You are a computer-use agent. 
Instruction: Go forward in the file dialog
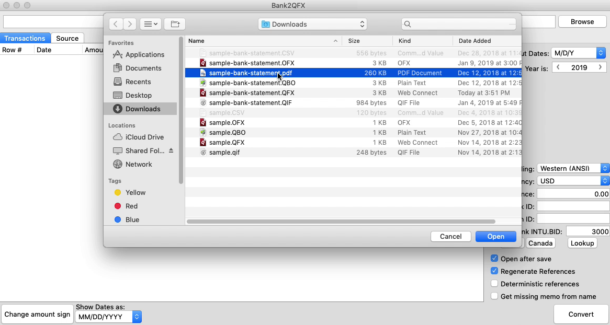(130, 24)
